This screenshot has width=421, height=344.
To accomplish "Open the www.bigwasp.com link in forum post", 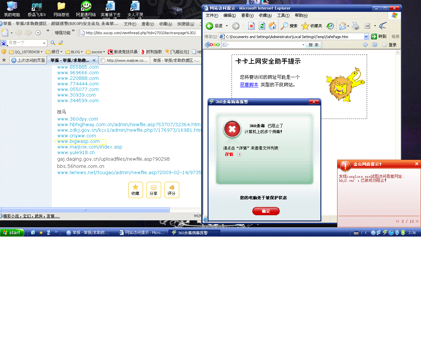I will point(78,141).
